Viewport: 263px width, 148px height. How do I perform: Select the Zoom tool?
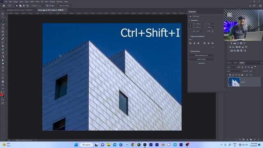pyautogui.click(x=3, y=85)
